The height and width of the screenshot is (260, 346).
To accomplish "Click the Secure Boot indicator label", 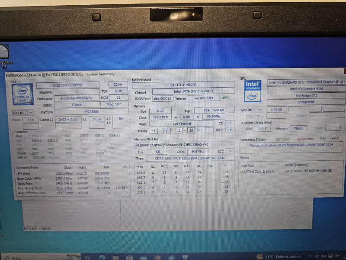I will point(305,139).
